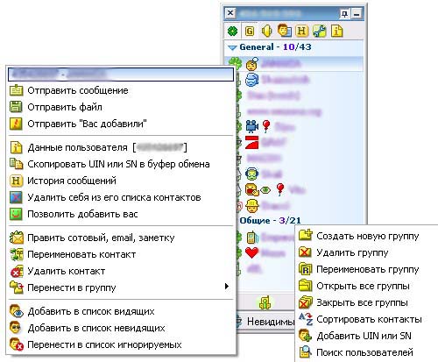The width and height of the screenshot is (438, 362).
Task: Click the pin button in window title bar
Action: coord(344,13)
